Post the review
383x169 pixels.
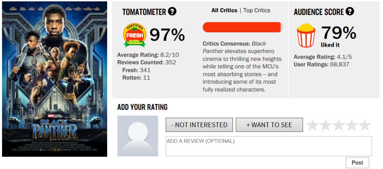[357, 163]
